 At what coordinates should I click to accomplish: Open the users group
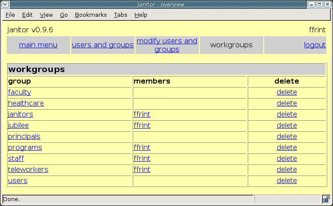pyautogui.click(x=18, y=181)
